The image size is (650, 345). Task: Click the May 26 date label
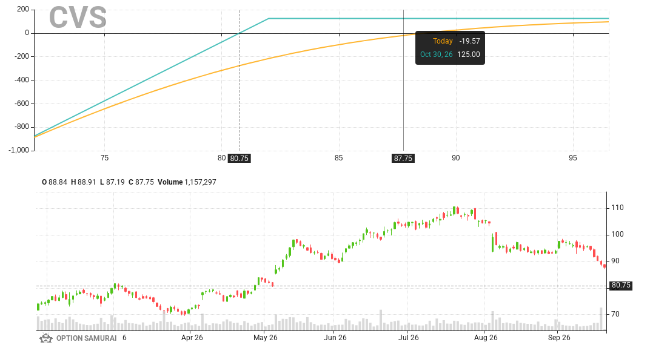tap(266, 338)
